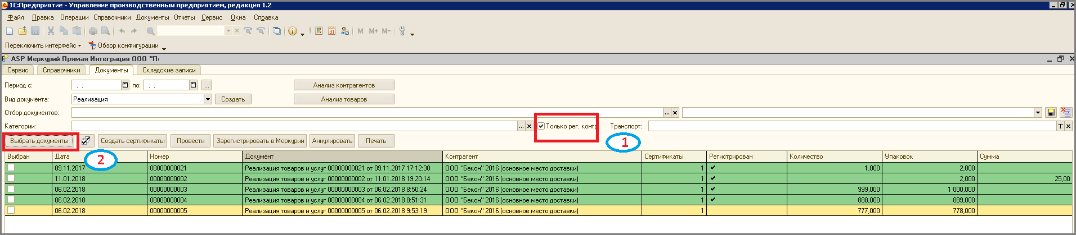Click the Undo arrow icon

(122, 31)
